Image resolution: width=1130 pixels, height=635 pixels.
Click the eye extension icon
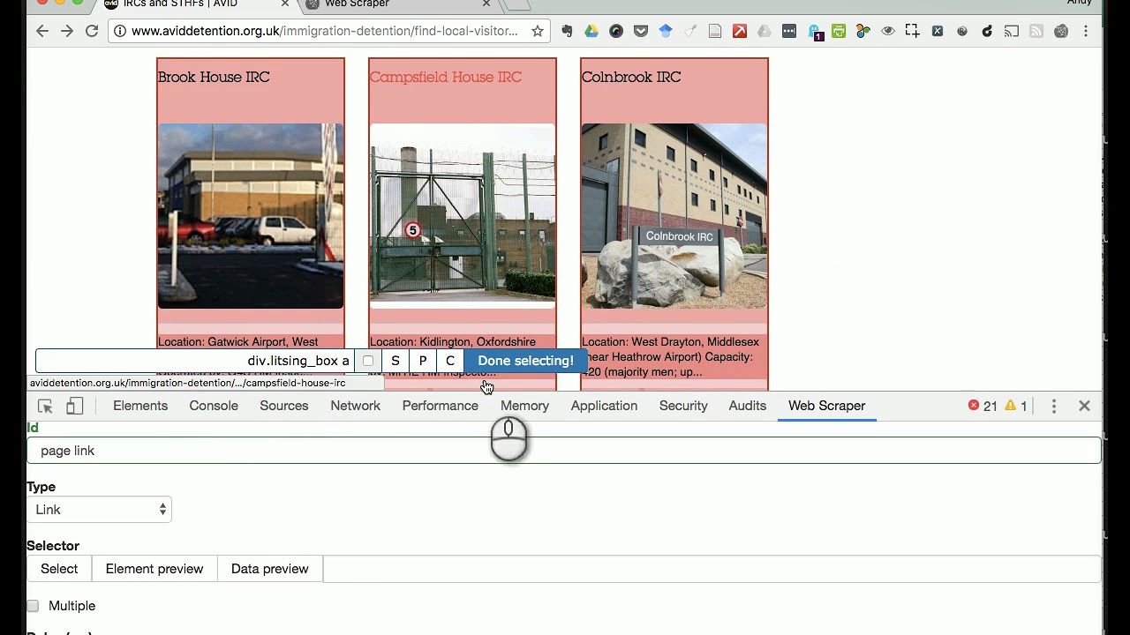click(x=888, y=31)
